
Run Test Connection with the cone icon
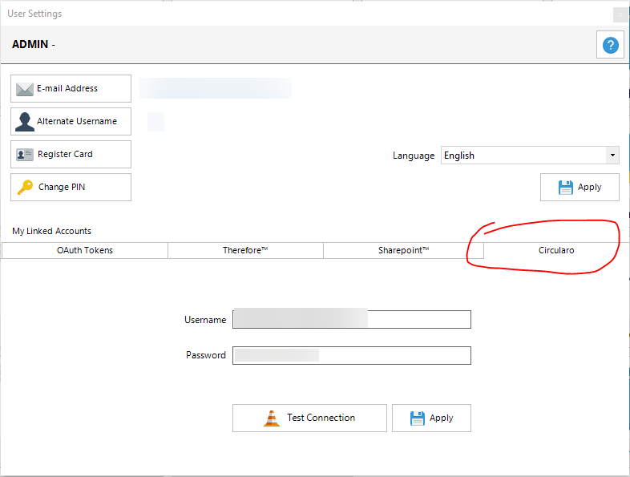coord(309,418)
